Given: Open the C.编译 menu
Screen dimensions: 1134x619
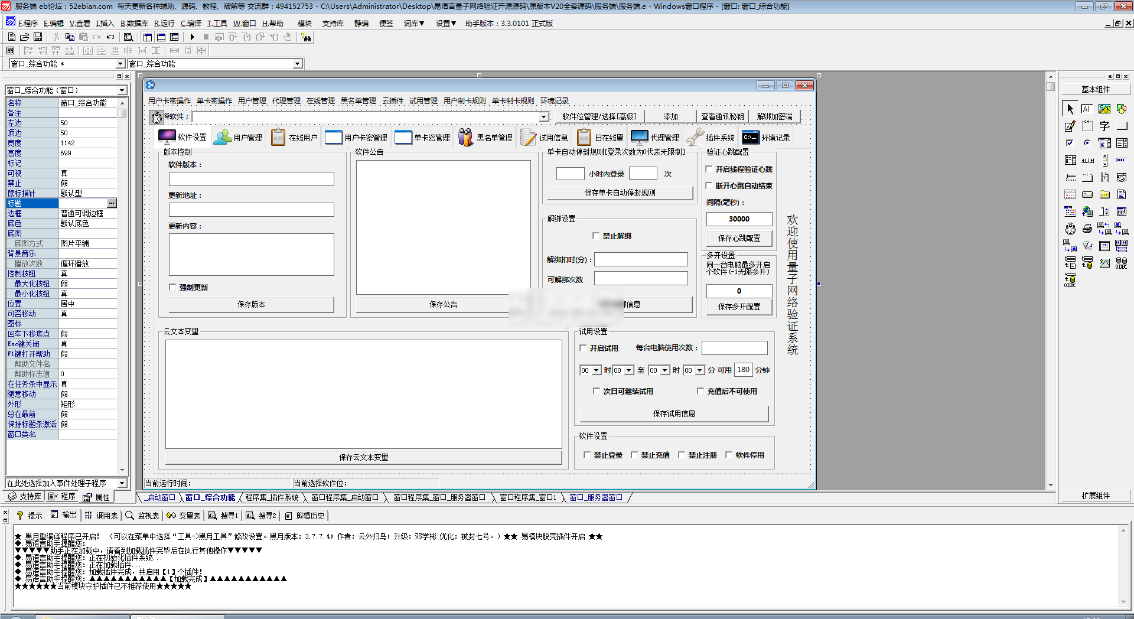Looking at the screenshot, I should point(191,24).
